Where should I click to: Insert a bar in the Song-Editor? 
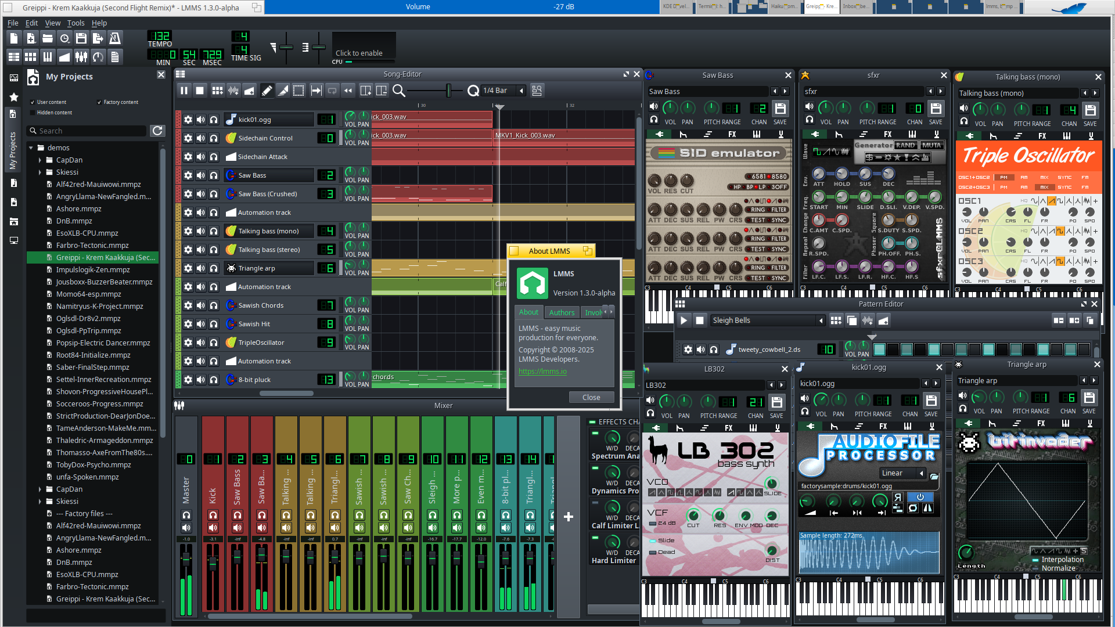pyautogui.click(x=366, y=91)
